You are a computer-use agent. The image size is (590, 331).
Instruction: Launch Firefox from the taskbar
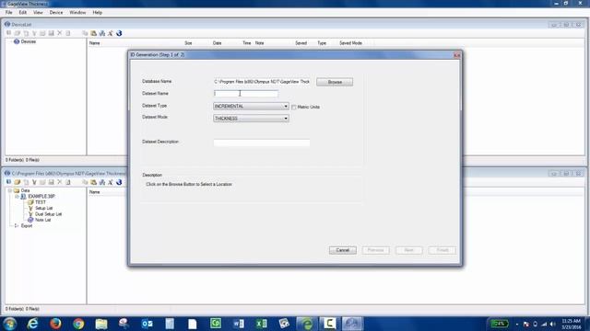coord(55,324)
